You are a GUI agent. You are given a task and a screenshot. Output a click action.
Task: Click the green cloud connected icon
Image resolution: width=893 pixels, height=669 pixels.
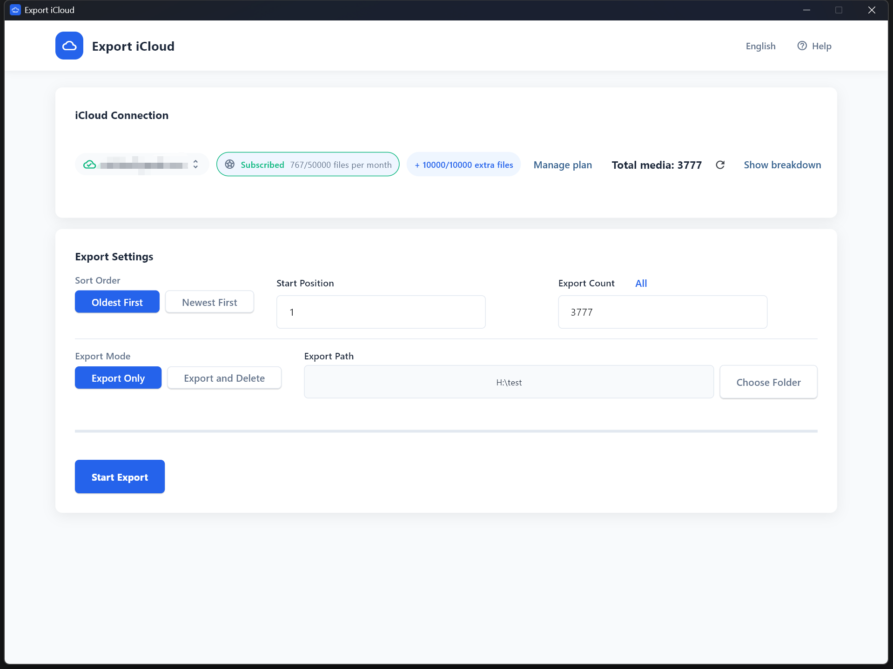pos(89,165)
